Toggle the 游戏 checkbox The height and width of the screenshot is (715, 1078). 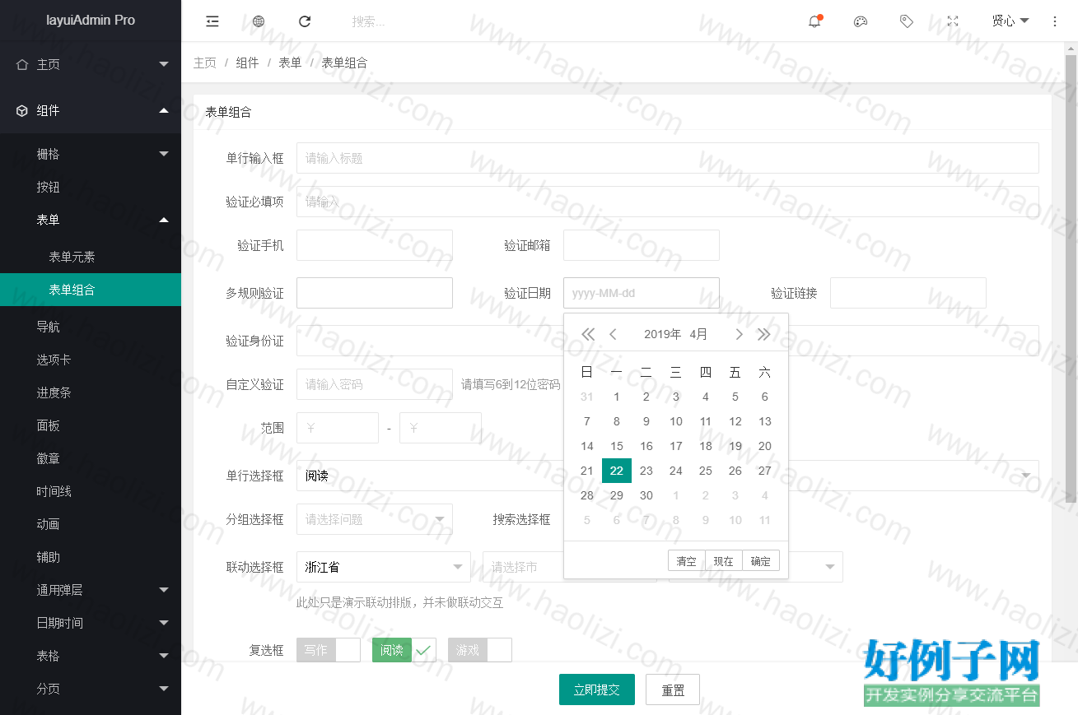(x=480, y=650)
